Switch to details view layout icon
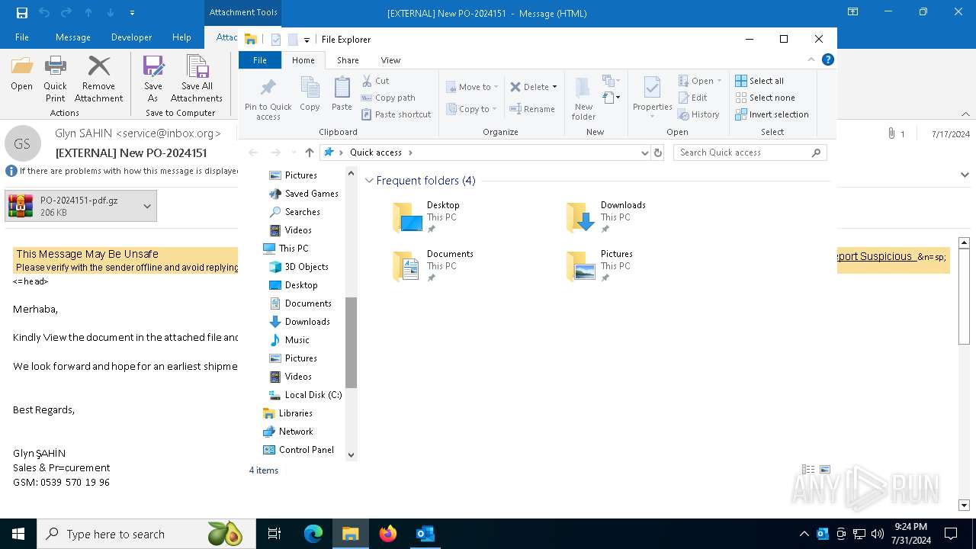The height and width of the screenshot is (549, 976). pos(808,470)
